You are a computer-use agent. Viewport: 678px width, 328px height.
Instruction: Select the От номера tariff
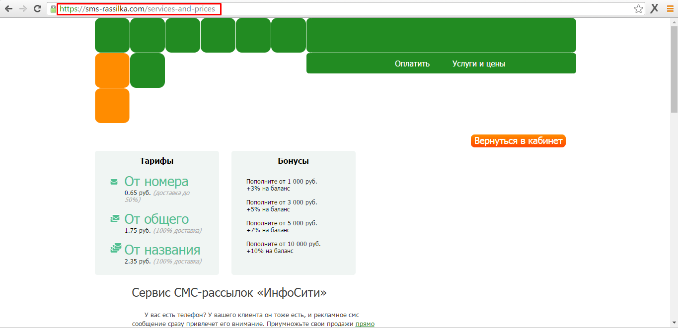(156, 182)
